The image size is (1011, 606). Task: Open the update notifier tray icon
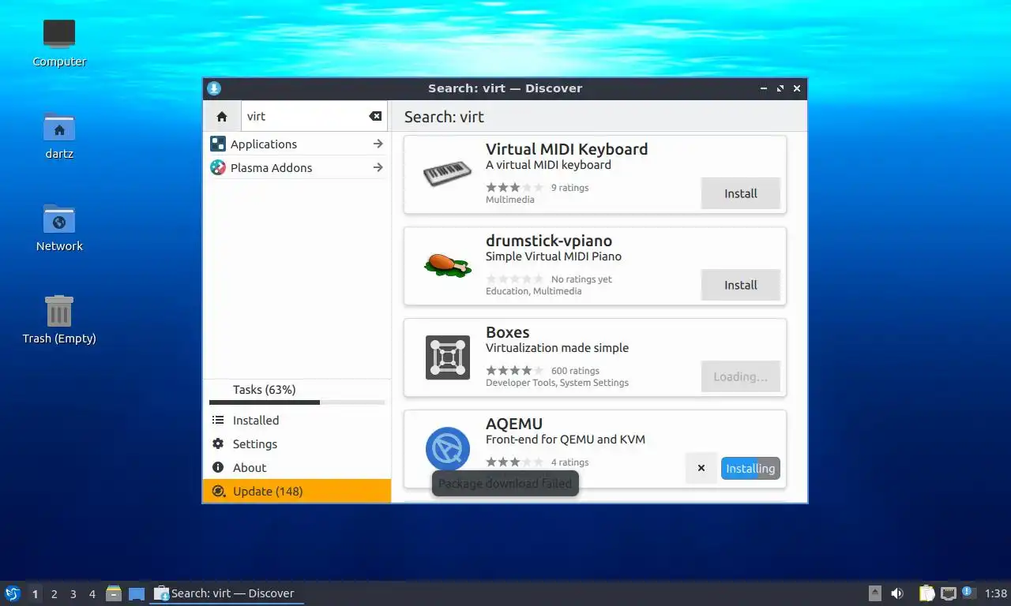(x=968, y=593)
